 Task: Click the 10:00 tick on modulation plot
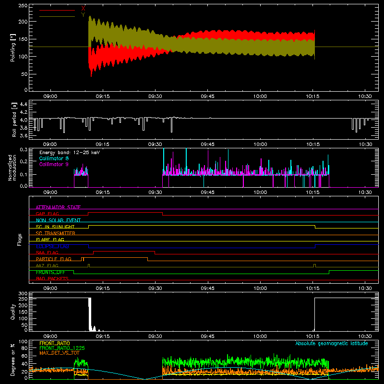(260, 192)
